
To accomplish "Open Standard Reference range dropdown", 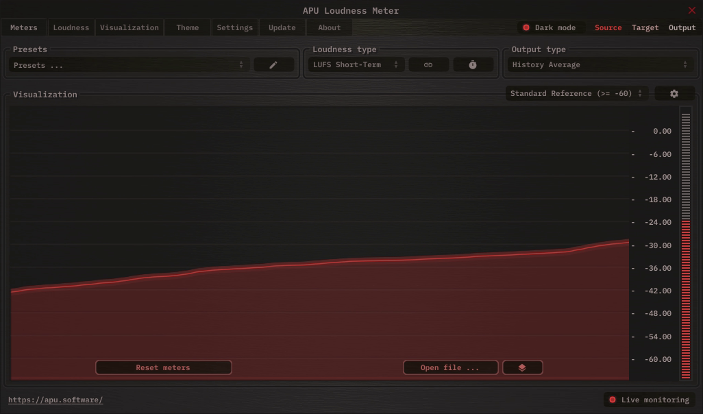I will point(576,94).
